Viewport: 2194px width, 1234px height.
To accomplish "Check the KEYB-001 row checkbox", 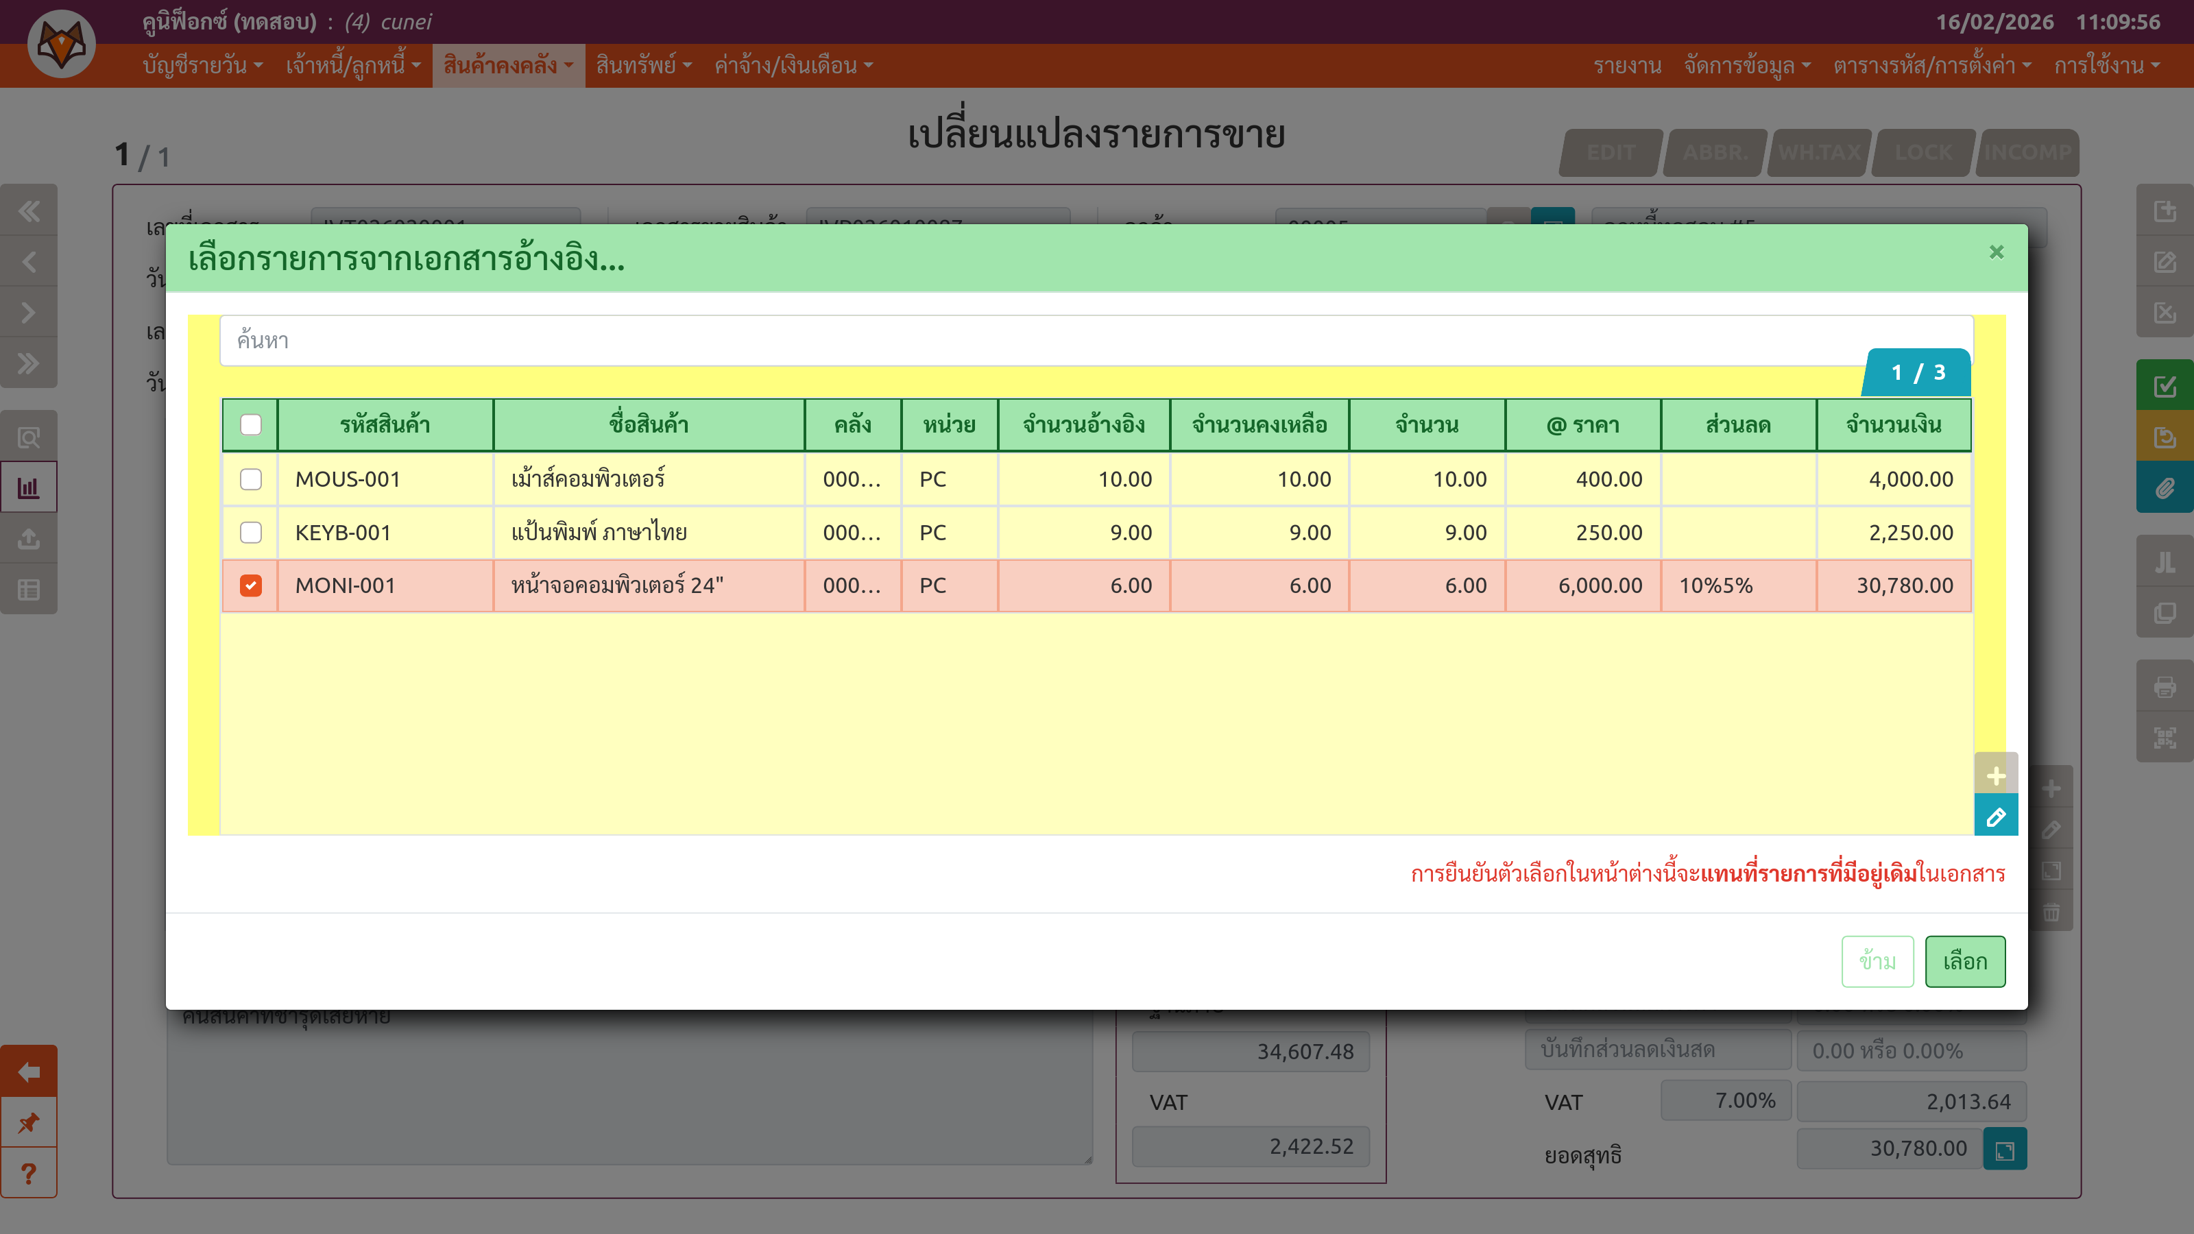I will pyautogui.click(x=250, y=532).
